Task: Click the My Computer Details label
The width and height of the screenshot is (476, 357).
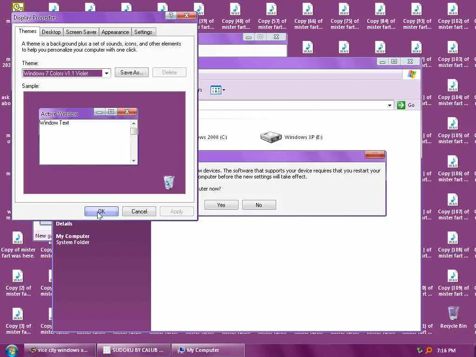Action: (x=64, y=224)
